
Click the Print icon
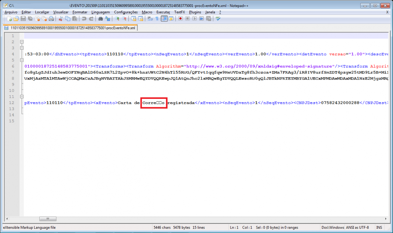click(x=51, y=19)
